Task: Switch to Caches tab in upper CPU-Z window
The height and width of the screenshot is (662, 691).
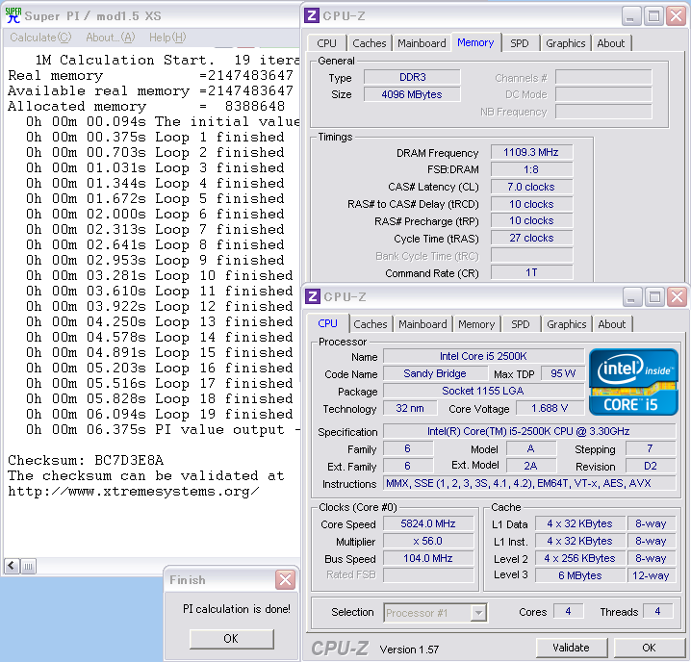Action: pyautogui.click(x=370, y=43)
